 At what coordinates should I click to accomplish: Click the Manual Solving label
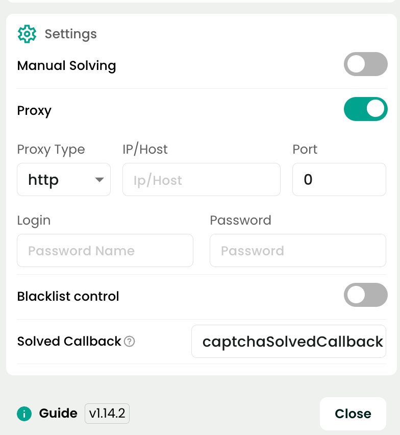(x=66, y=65)
